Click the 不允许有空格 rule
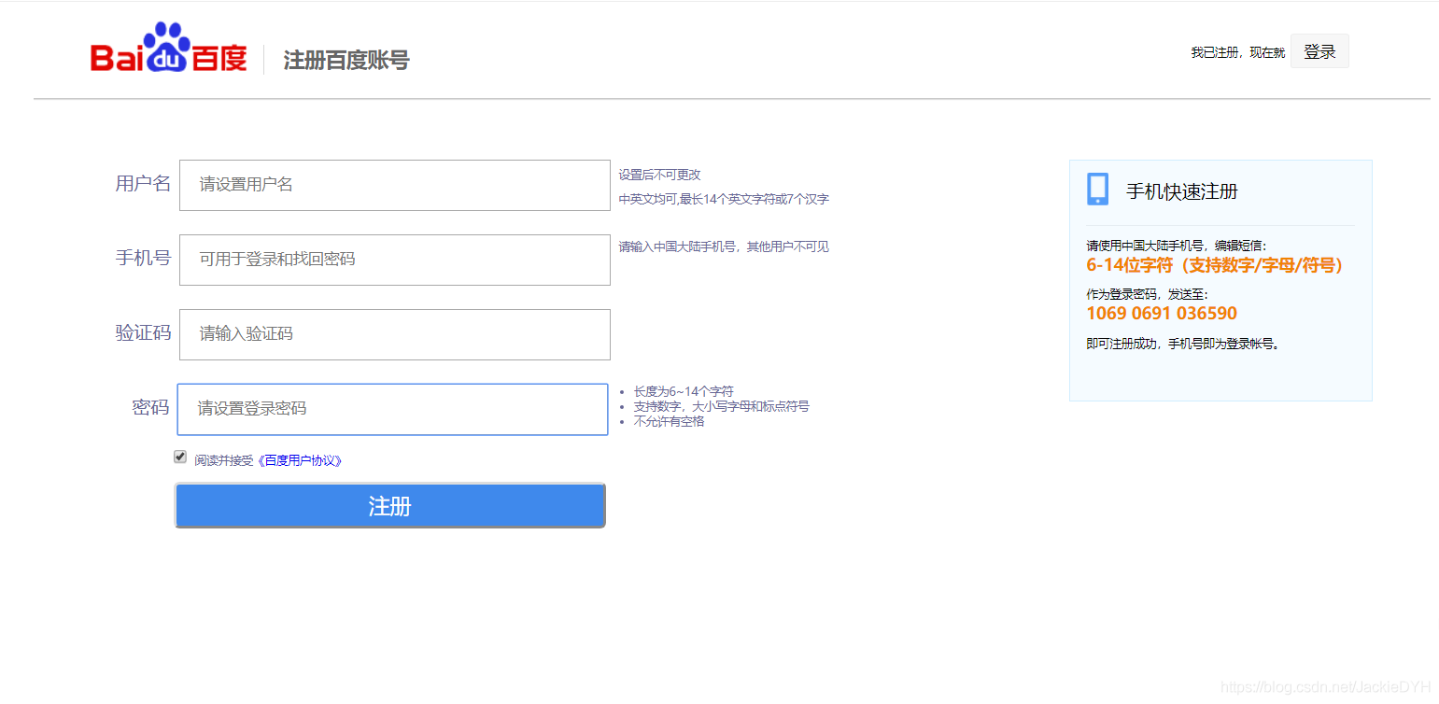The image size is (1439, 704). [669, 421]
